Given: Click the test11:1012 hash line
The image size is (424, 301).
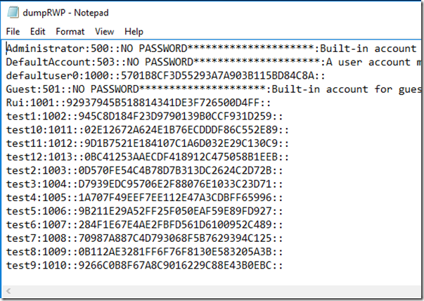Looking at the screenshot, I should pos(148,143).
